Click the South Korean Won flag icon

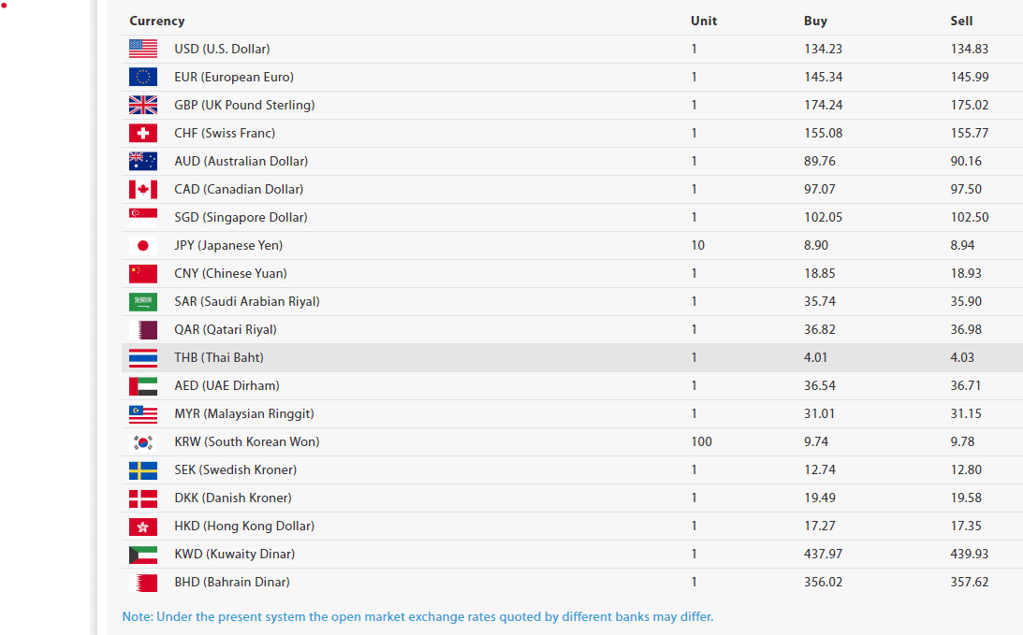point(143,441)
